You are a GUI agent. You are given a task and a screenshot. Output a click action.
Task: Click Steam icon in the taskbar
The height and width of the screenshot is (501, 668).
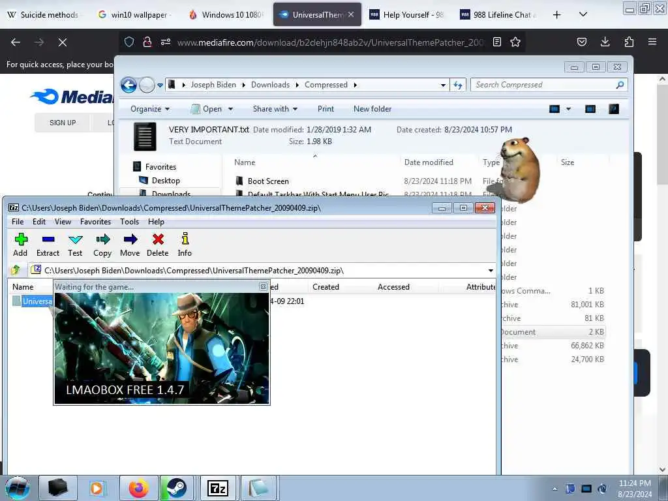175,488
